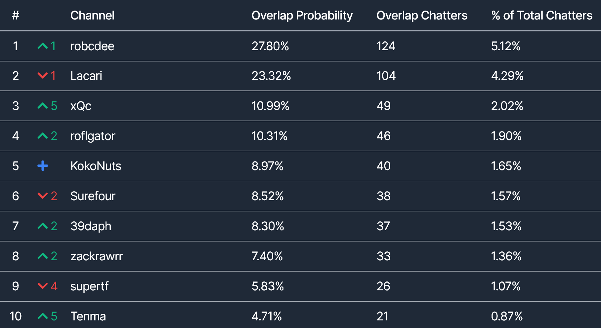This screenshot has width=601, height=328.
Task: Click the red down arrow beside supertf
Action: [43, 286]
